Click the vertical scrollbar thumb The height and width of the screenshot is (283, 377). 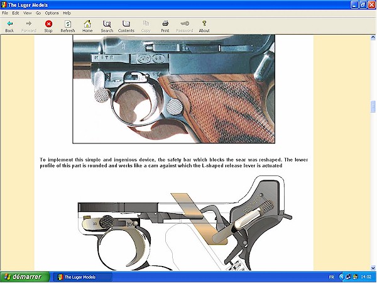pyautogui.click(x=373, y=106)
